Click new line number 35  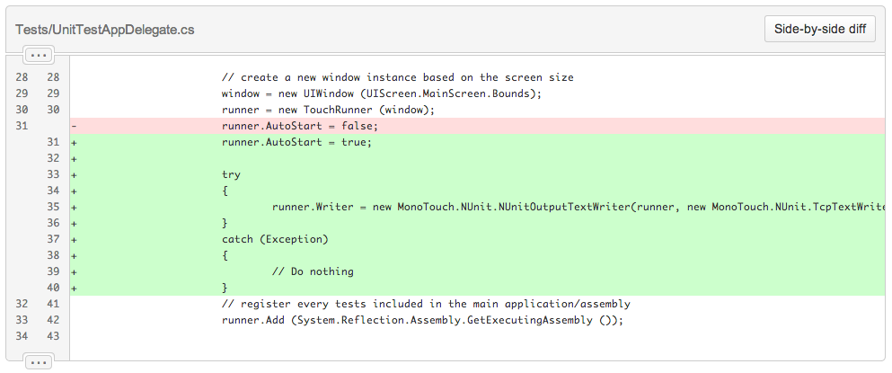coord(53,207)
